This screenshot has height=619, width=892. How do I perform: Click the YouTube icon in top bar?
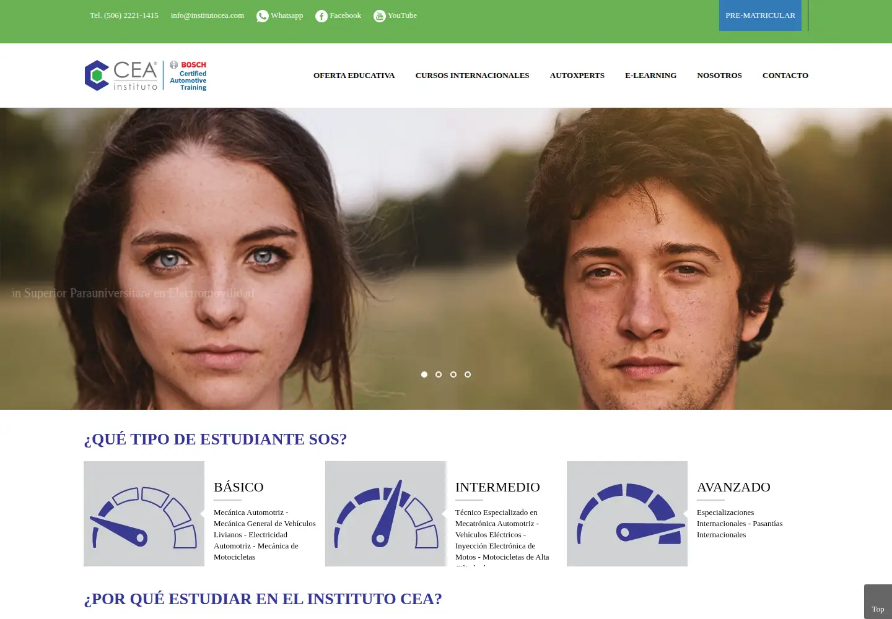click(380, 16)
